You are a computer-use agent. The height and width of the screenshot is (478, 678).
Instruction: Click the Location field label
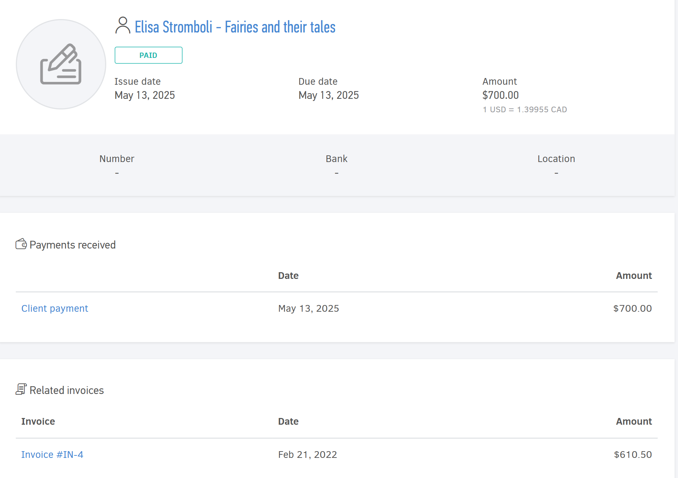point(556,159)
